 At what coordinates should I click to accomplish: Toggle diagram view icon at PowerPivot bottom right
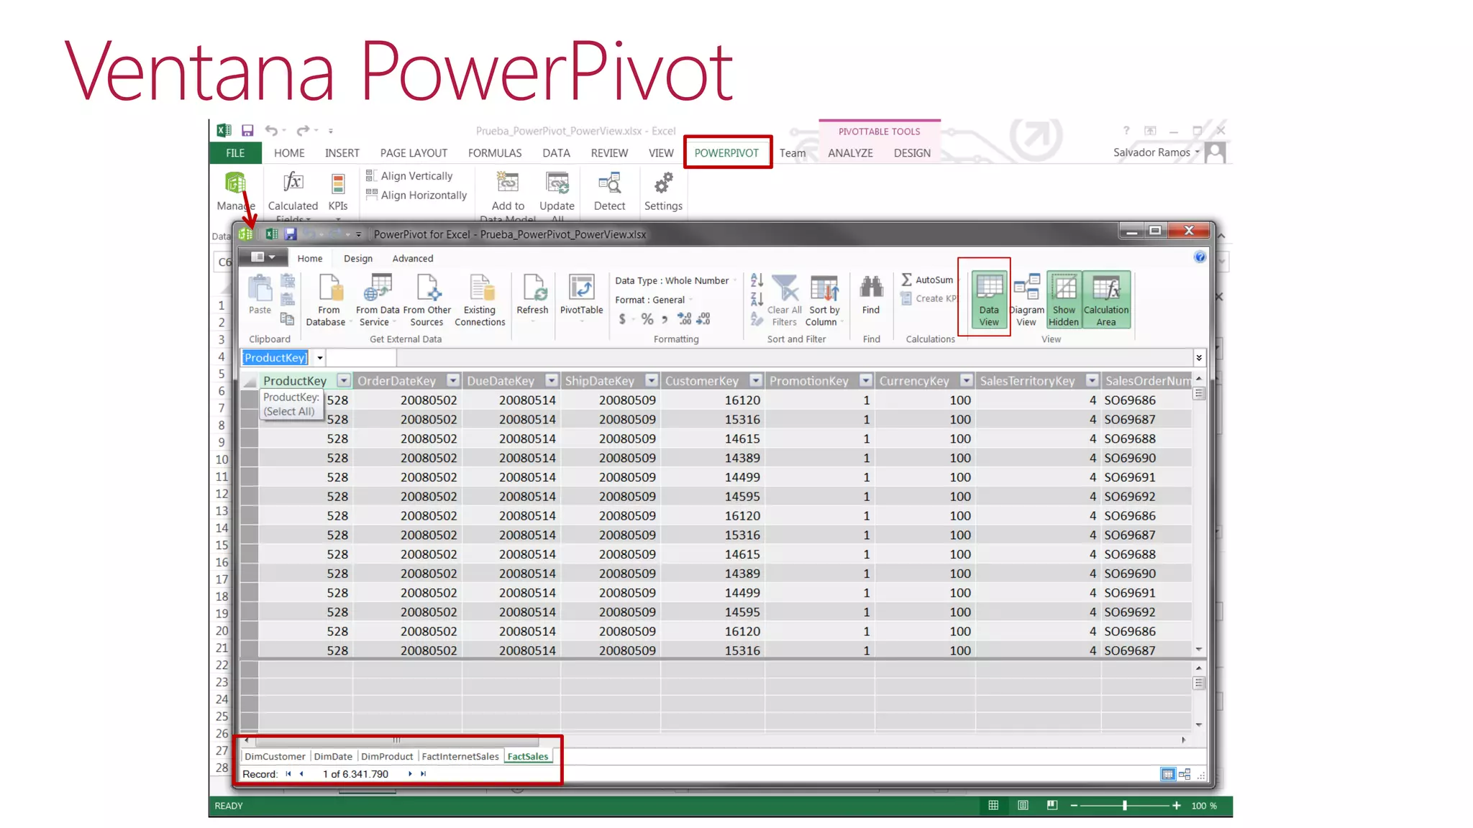tap(1185, 774)
